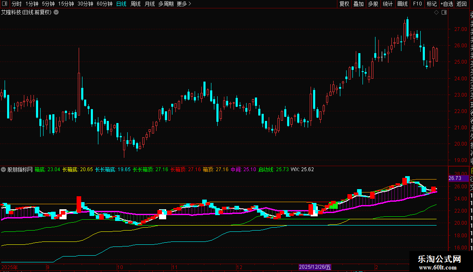Click the 19.00 price axis label
Screen dimensions: 473x272
[x=460, y=160]
